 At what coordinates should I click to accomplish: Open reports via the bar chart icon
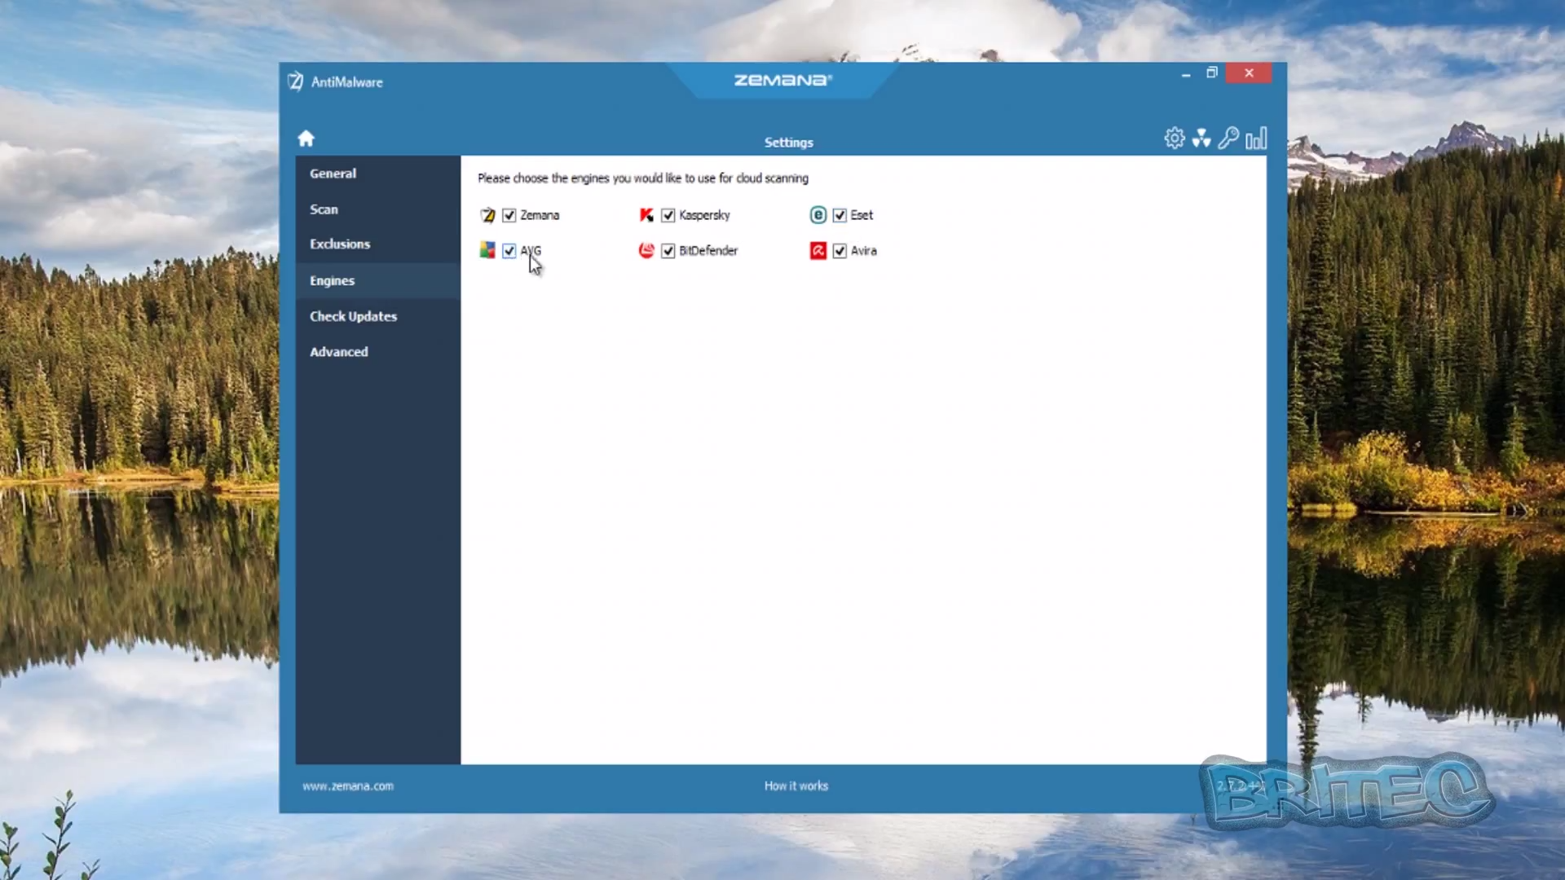point(1256,139)
